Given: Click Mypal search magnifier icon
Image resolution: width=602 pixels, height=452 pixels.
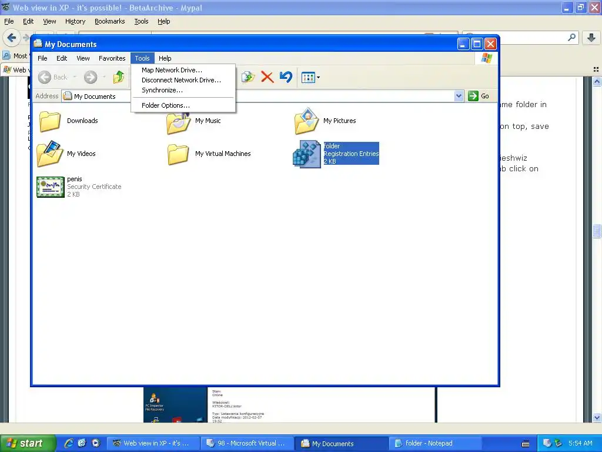Looking at the screenshot, I should (571, 37).
